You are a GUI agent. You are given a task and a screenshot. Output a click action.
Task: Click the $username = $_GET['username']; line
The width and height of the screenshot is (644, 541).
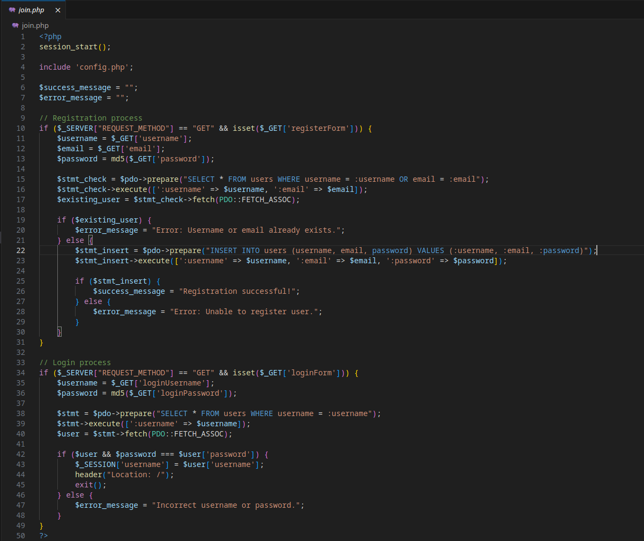(x=124, y=138)
